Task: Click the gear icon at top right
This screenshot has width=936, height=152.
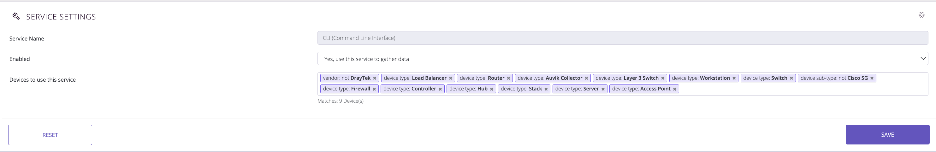Action: (921, 15)
